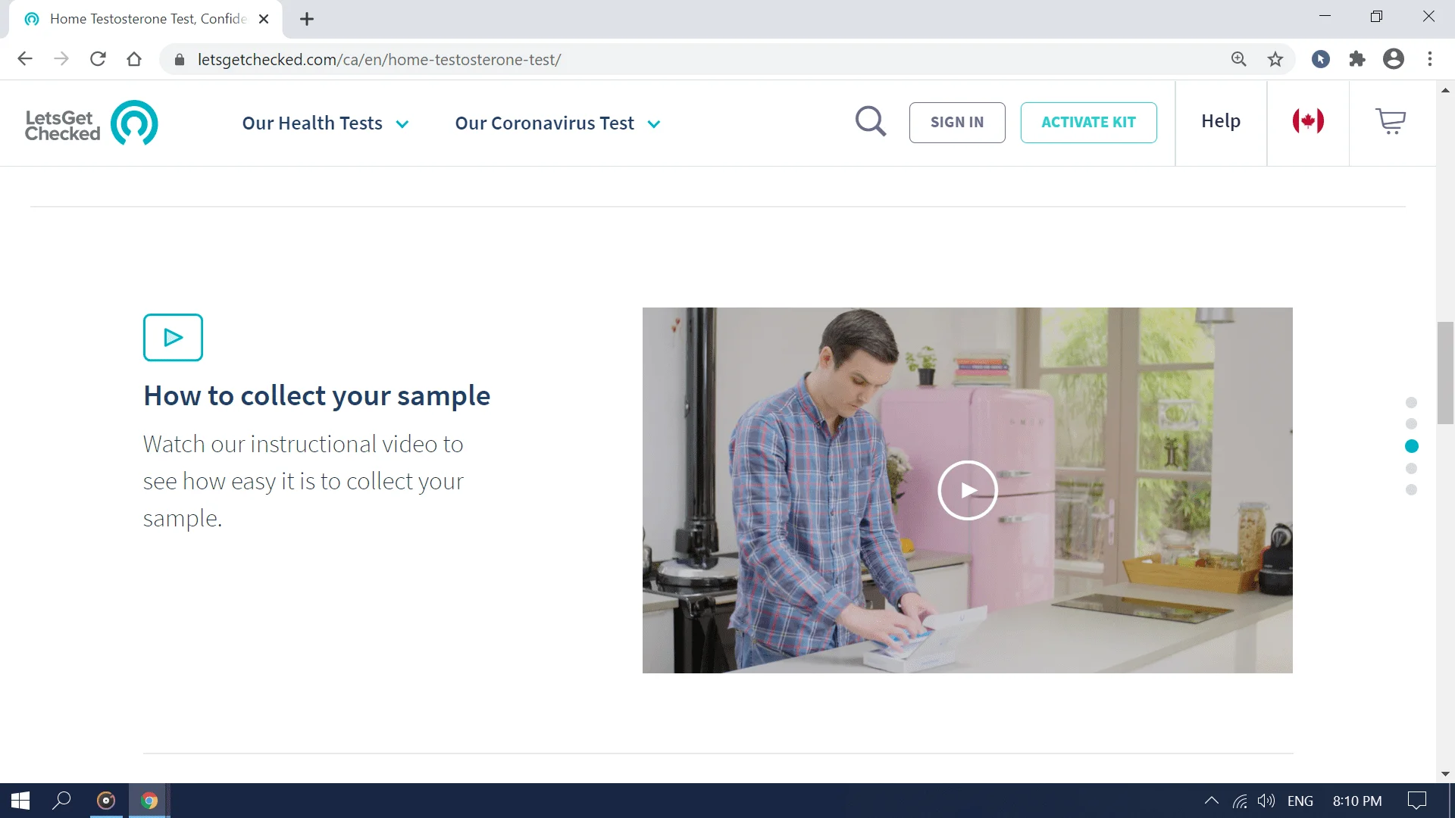Open the site search magnifier icon
The width and height of the screenshot is (1455, 818).
871,121
